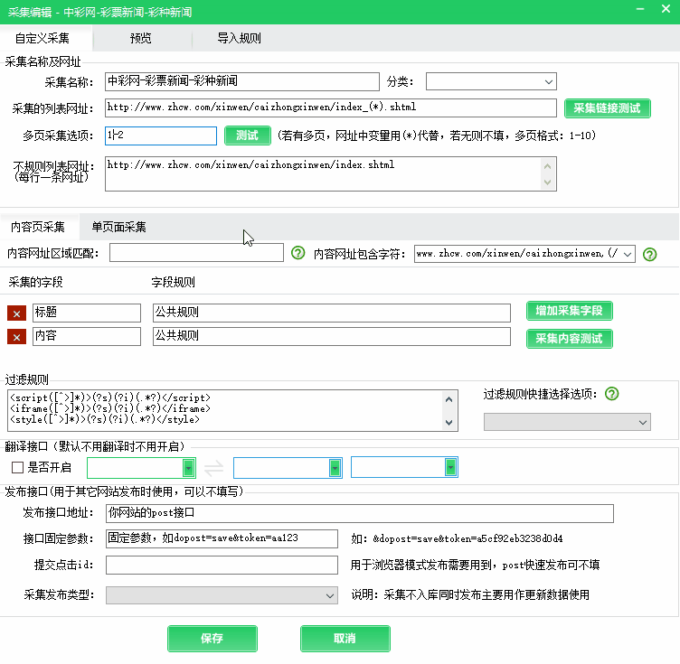This screenshot has width=680, height=664.
Task: Click inside the 过滤规则 text area
Action: 224,410
